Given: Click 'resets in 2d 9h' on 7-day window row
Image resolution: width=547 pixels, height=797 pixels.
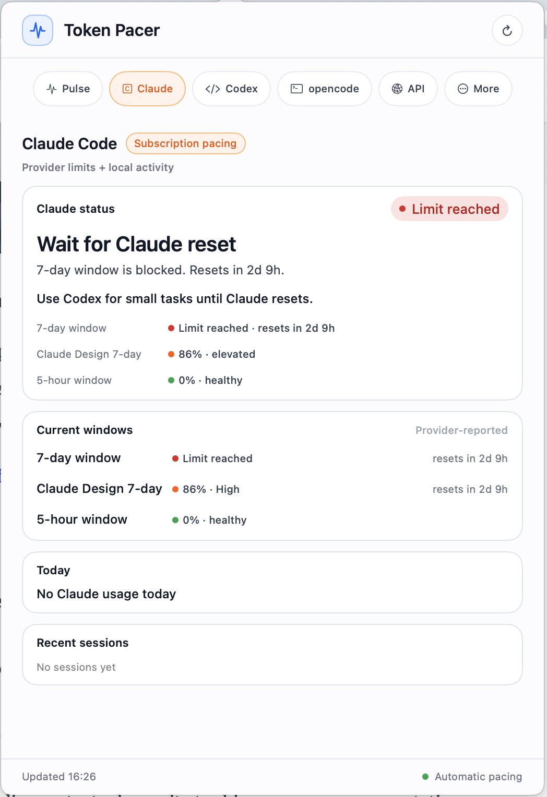Looking at the screenshot, I should (470, 458).
